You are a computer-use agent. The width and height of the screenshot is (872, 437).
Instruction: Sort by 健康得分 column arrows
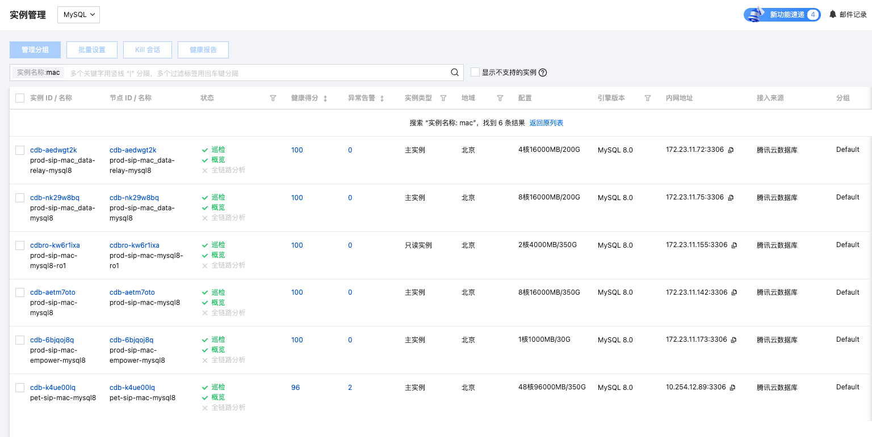pyautogui.click(x=325, y=98)
